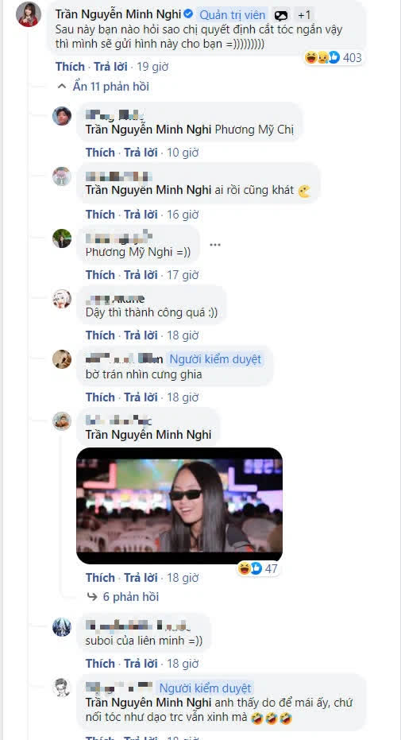Click the 'Quản trị viên' badge label
Image resolution: width=401 pixels, height=740 pixels.
233,16
